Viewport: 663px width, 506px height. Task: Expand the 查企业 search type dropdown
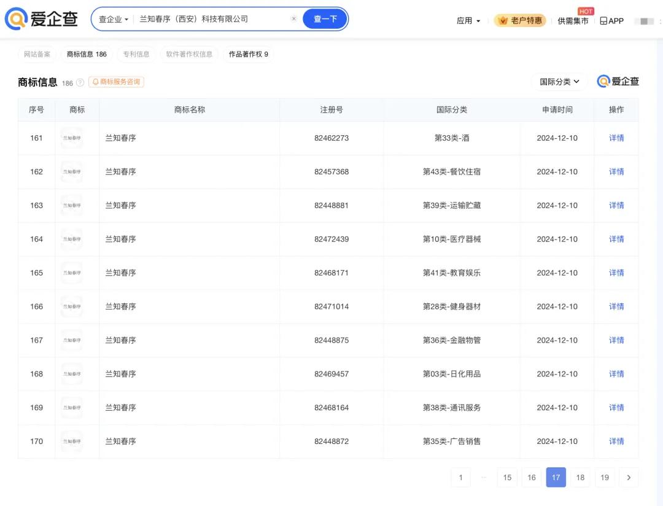point(114,19)
